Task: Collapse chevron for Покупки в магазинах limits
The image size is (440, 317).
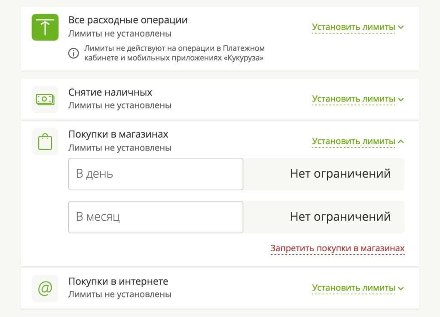Action: [401, 141]
